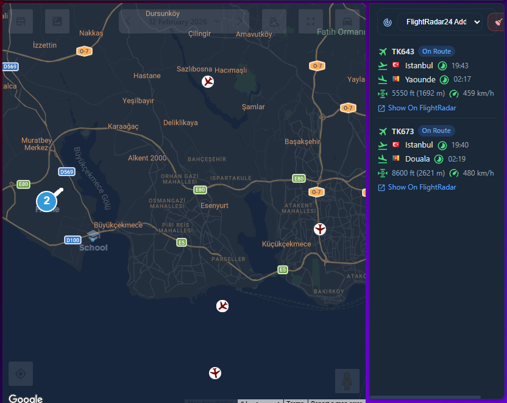
Task: Enter fullscreen map view
Action: click(310, 21)
